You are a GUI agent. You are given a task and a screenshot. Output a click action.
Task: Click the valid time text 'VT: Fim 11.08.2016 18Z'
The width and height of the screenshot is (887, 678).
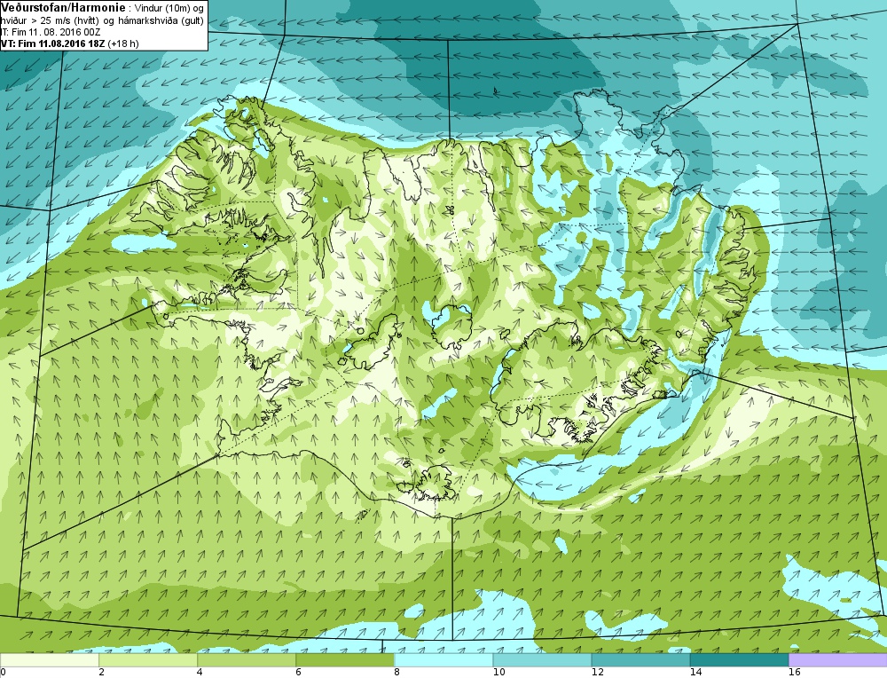[x=52, y=43]
